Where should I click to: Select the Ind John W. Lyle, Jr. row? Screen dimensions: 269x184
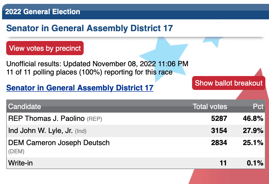click(x=136, y=131)
